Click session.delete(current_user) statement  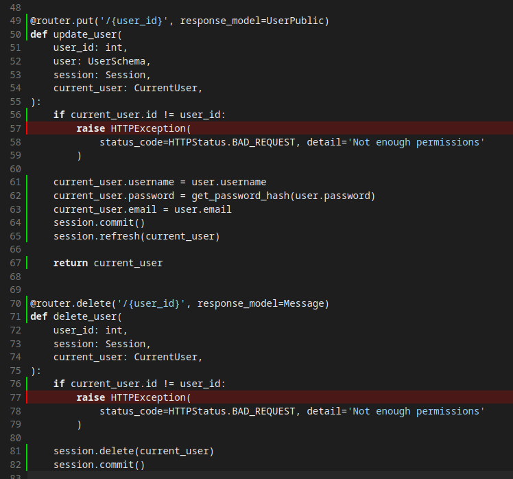click(x=134, y=452)
